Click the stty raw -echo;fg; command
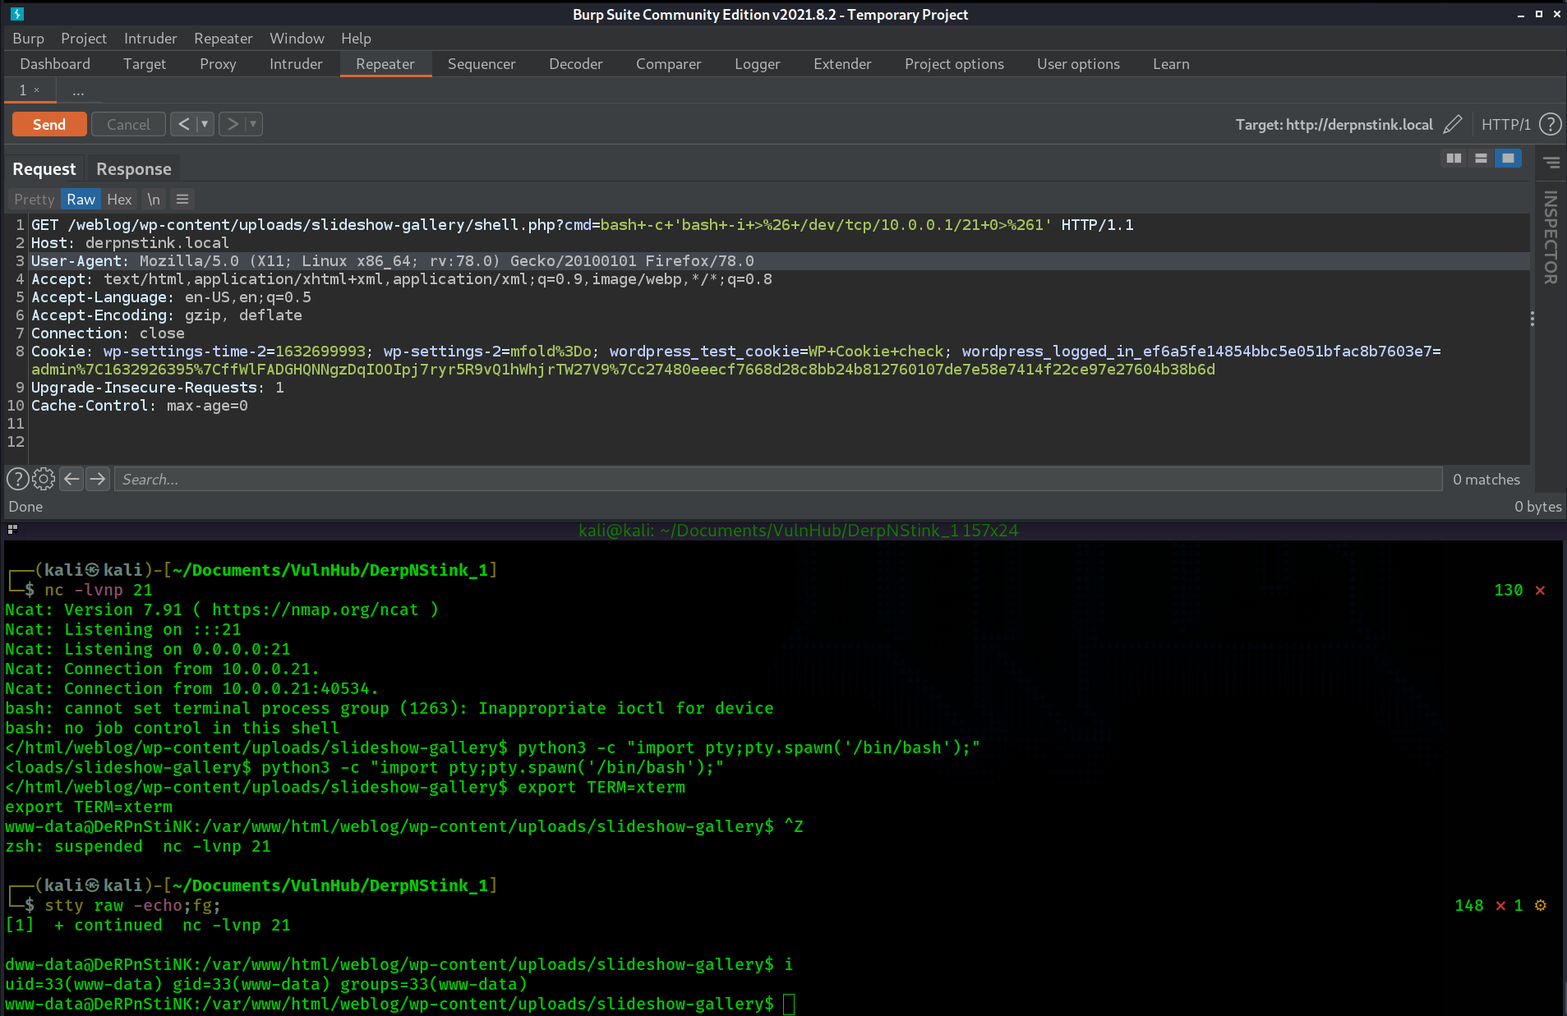The width and height of the screenshot is (1567, 1016). [132, 905]
